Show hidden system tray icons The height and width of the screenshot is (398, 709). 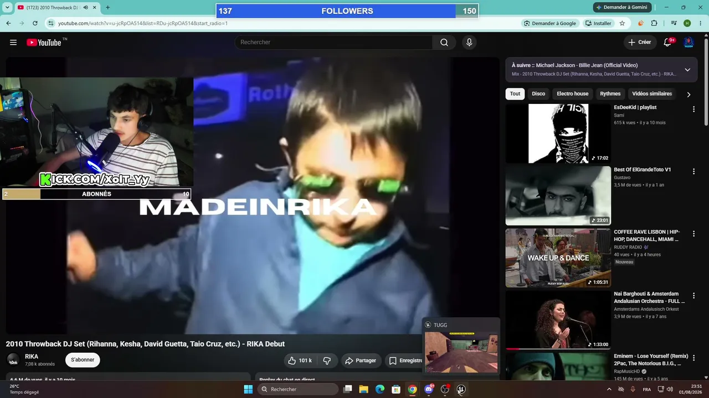[609, 389]
